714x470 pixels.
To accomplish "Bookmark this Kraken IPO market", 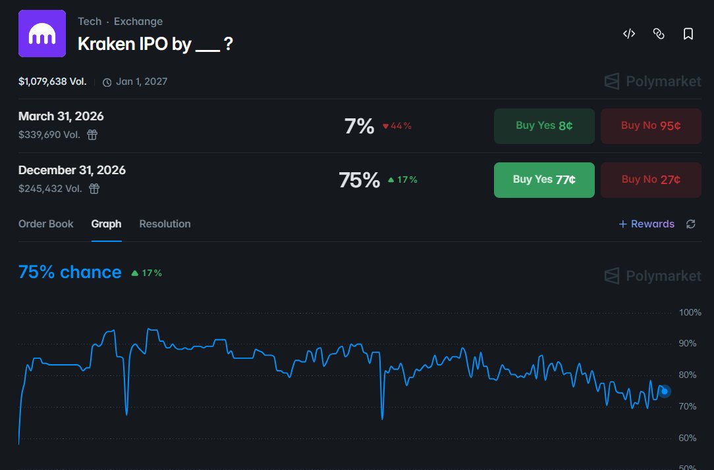I will [688, 34].
